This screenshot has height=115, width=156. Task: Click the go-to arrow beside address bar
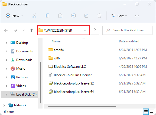94,30
